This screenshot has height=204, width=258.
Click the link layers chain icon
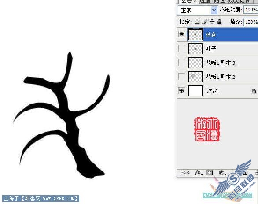(185, 173)
